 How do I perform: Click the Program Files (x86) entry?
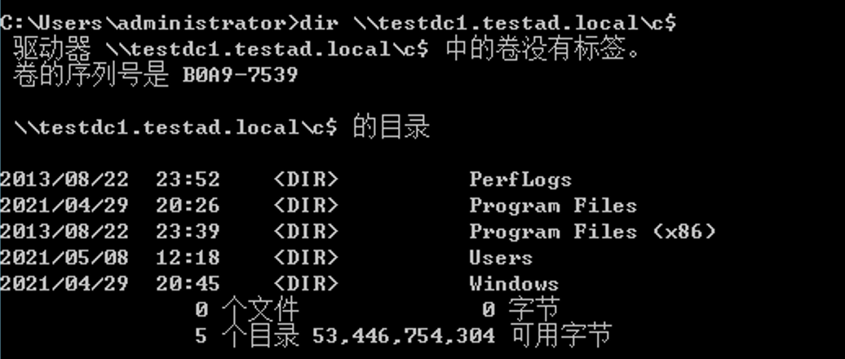(592, 232)
